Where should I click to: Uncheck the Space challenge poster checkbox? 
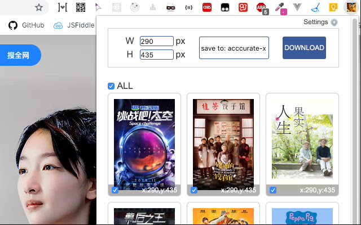point(115,190)
